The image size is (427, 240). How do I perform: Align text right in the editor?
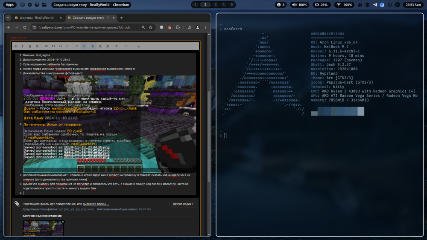pyautogui.click(x=107, y=46)
